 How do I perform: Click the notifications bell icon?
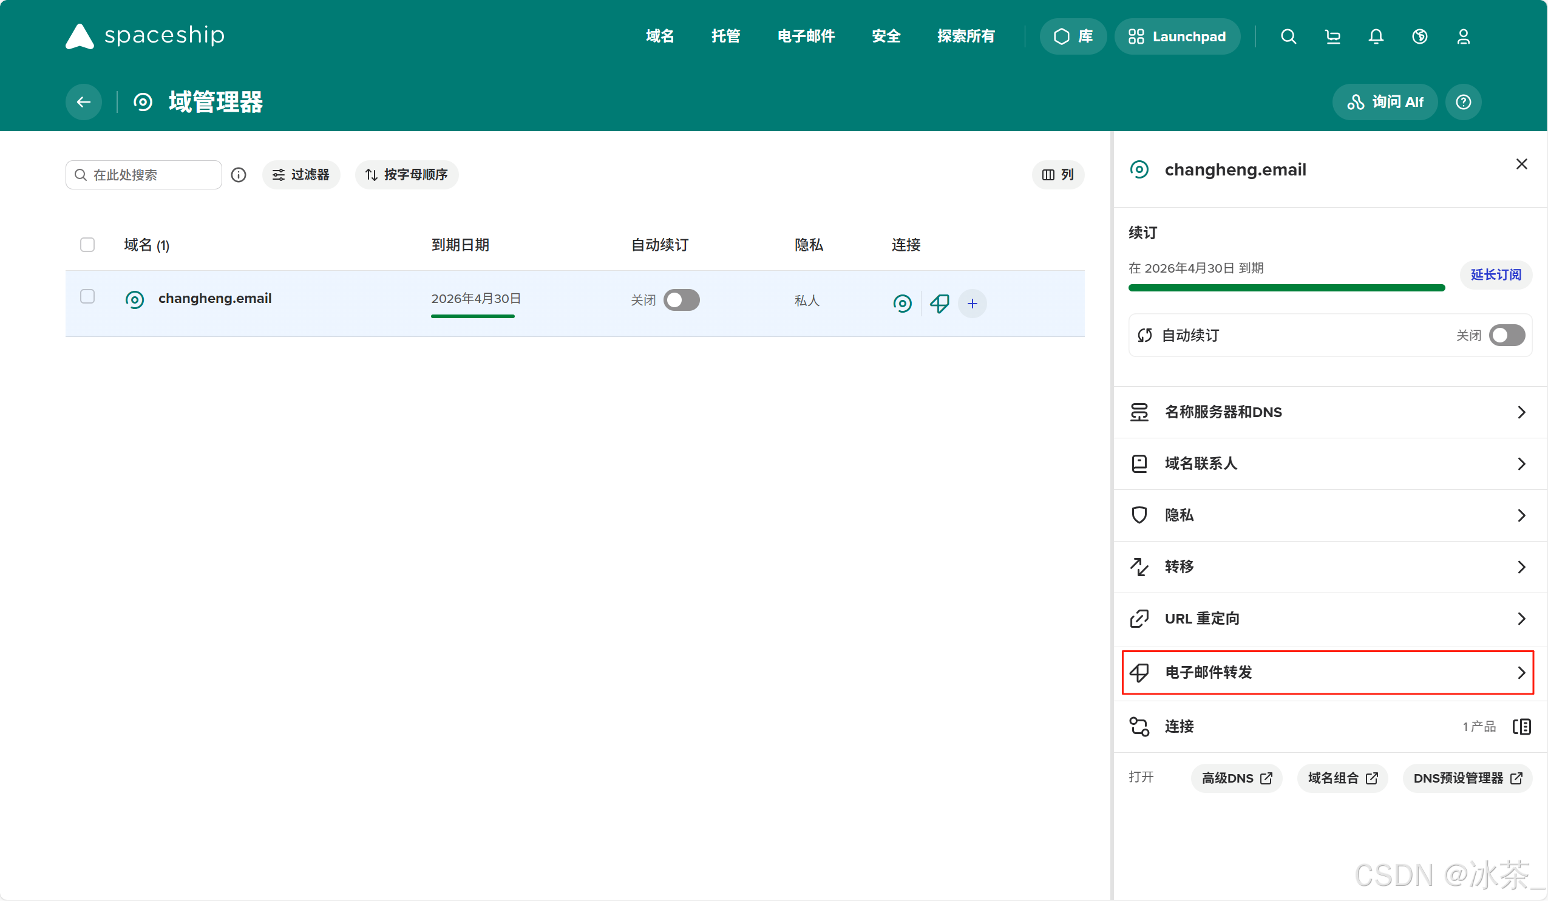click(1376, 36)
